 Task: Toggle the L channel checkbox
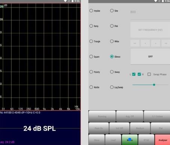click(x=134, y=74)
